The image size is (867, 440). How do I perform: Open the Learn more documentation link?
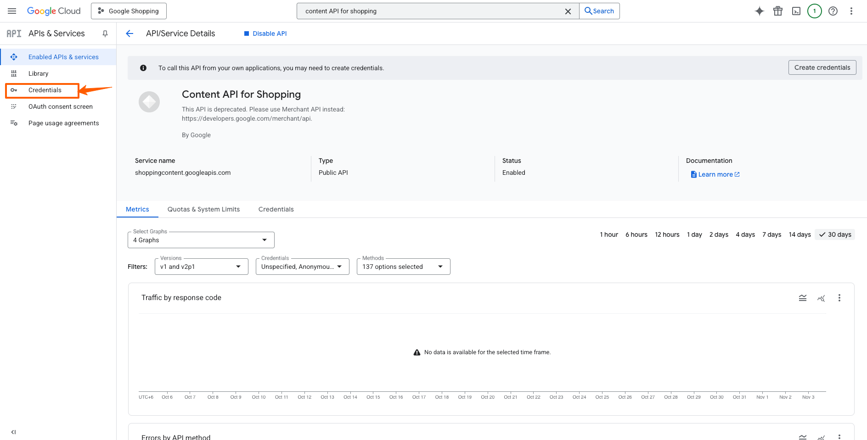(x=715, y=174)
